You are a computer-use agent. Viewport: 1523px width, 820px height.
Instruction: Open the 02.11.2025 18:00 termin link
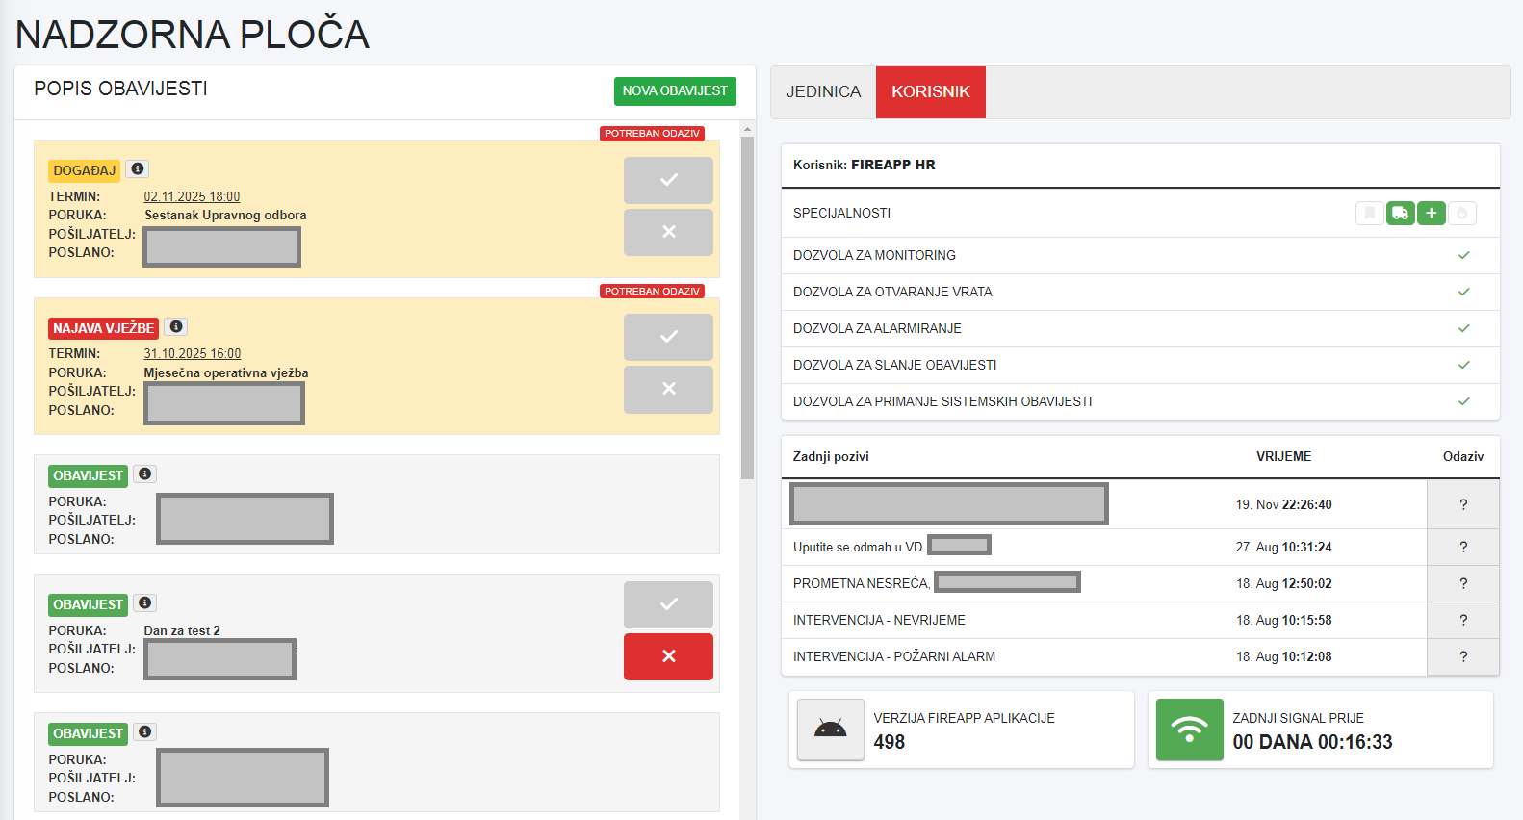[192, 197]
